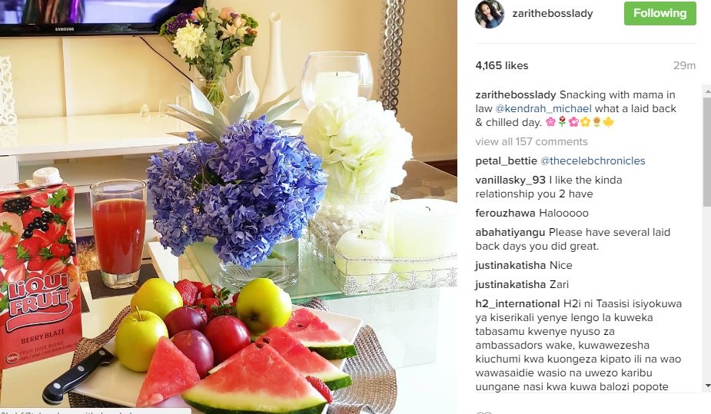The image size is (711, 414).
Task: Open the 4,165 likes list
Action: [501, 66]
